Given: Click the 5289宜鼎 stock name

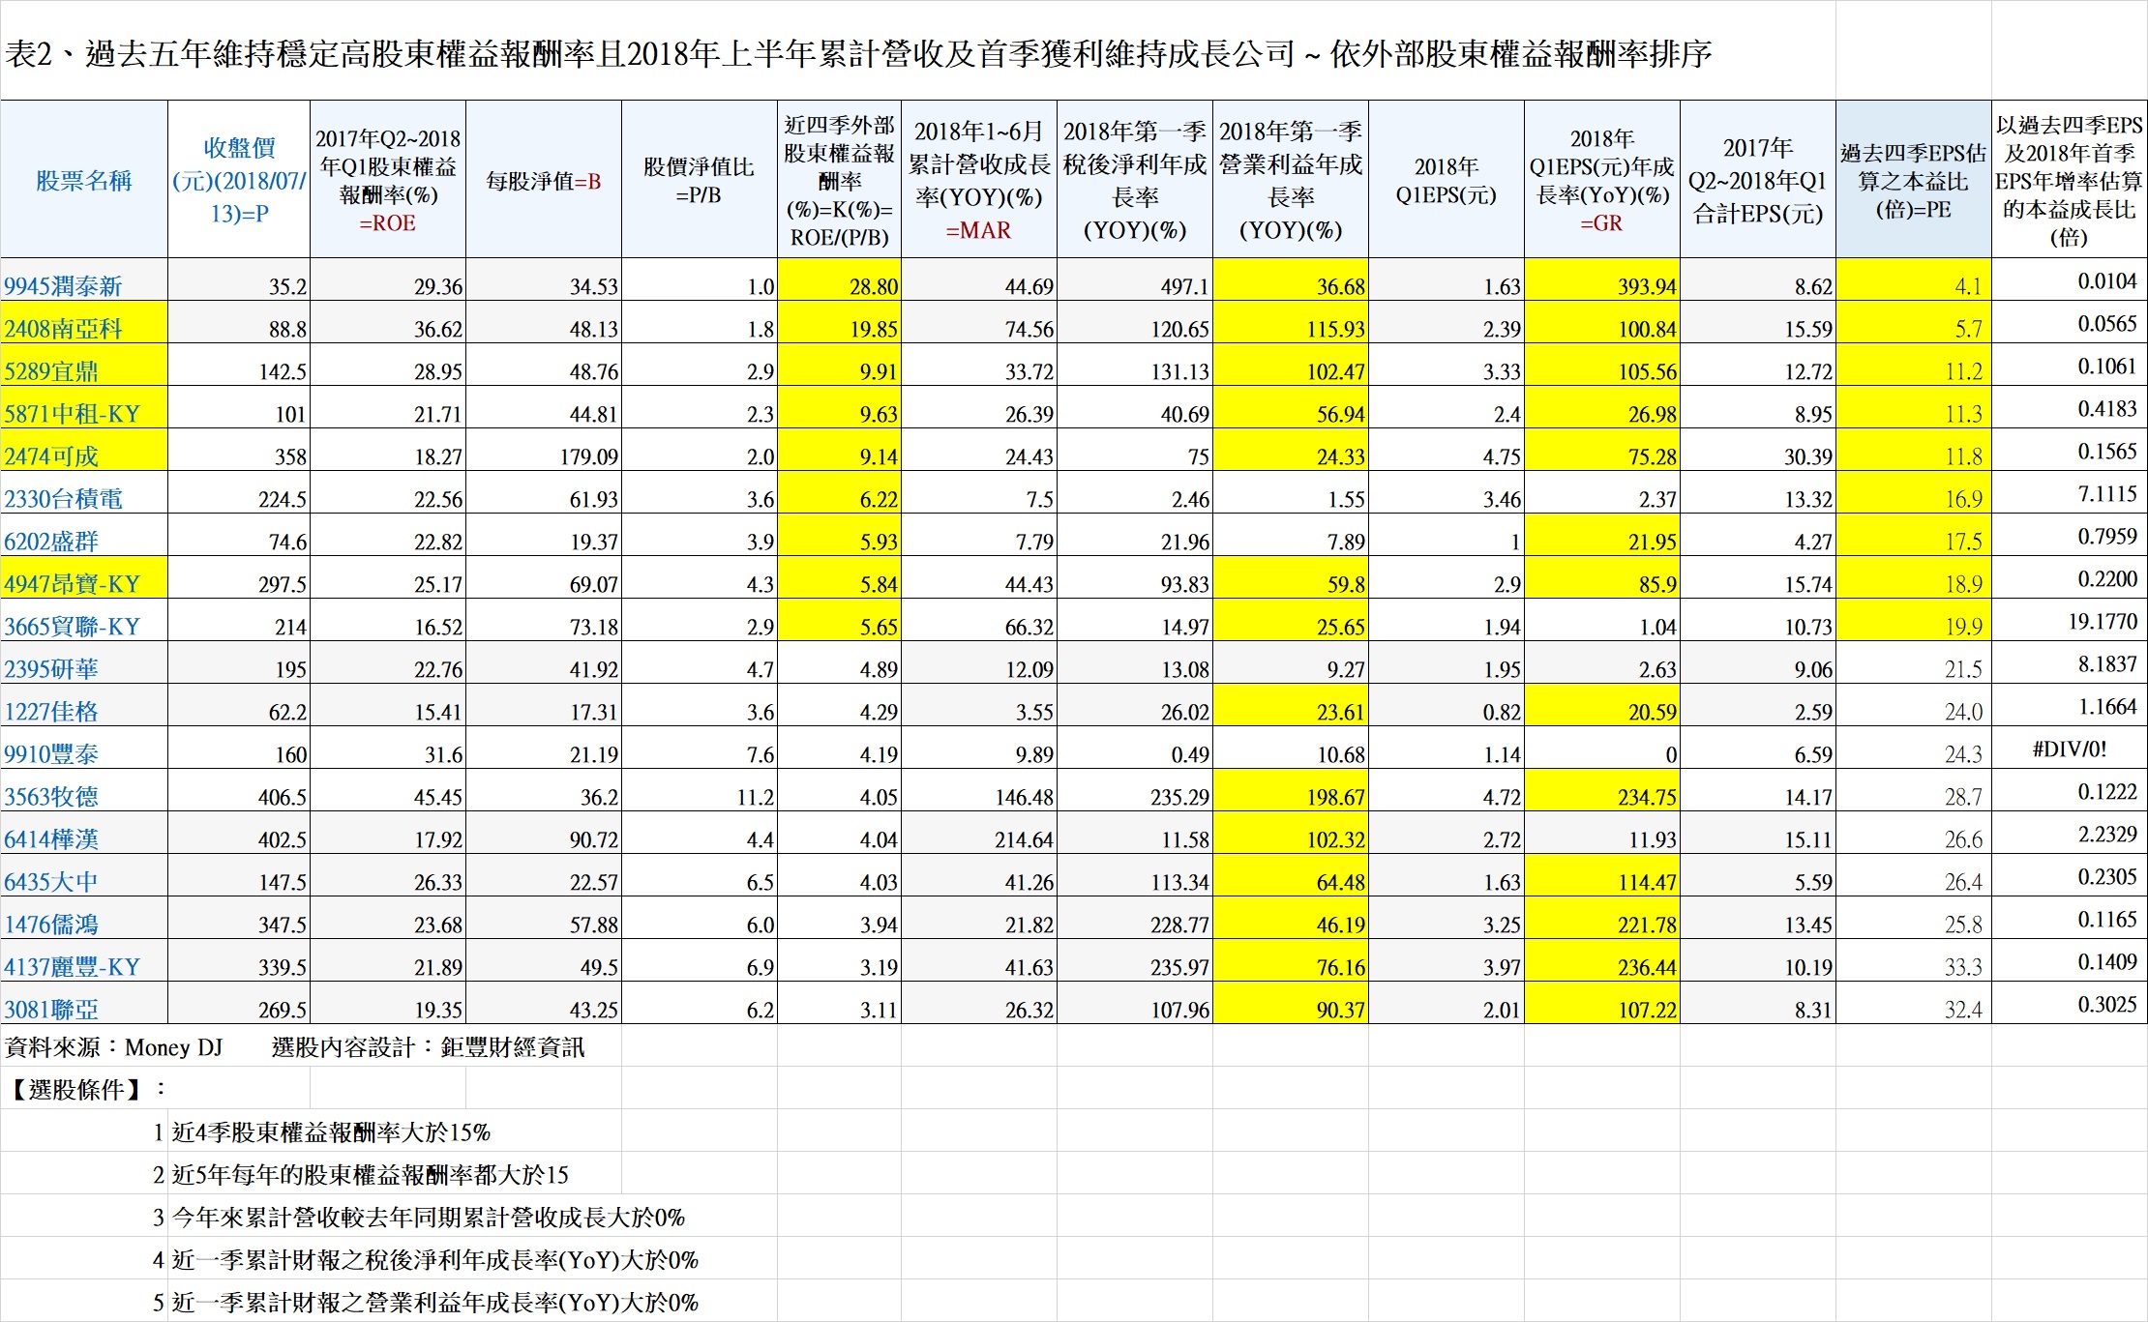Looking at the screenshot, I should coord(84,365).
